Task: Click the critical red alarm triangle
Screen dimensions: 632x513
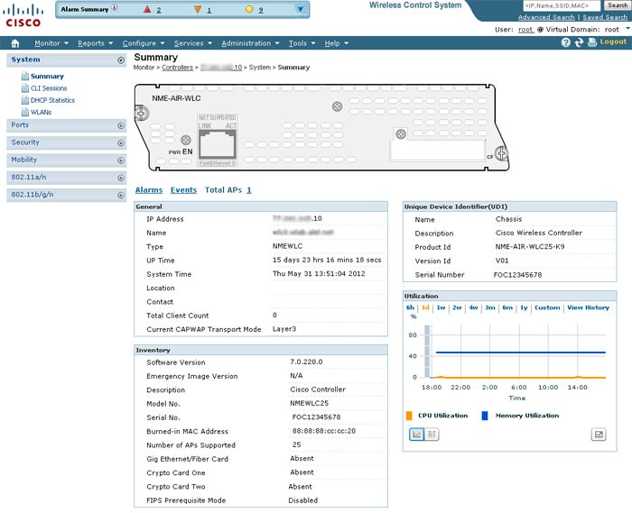Action: 147,9
